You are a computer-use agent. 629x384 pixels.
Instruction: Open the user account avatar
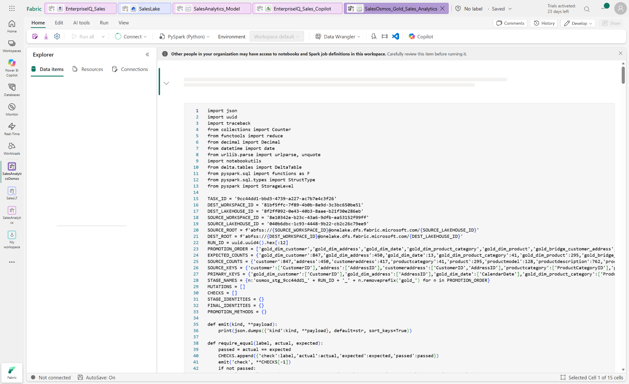(620, 8)
